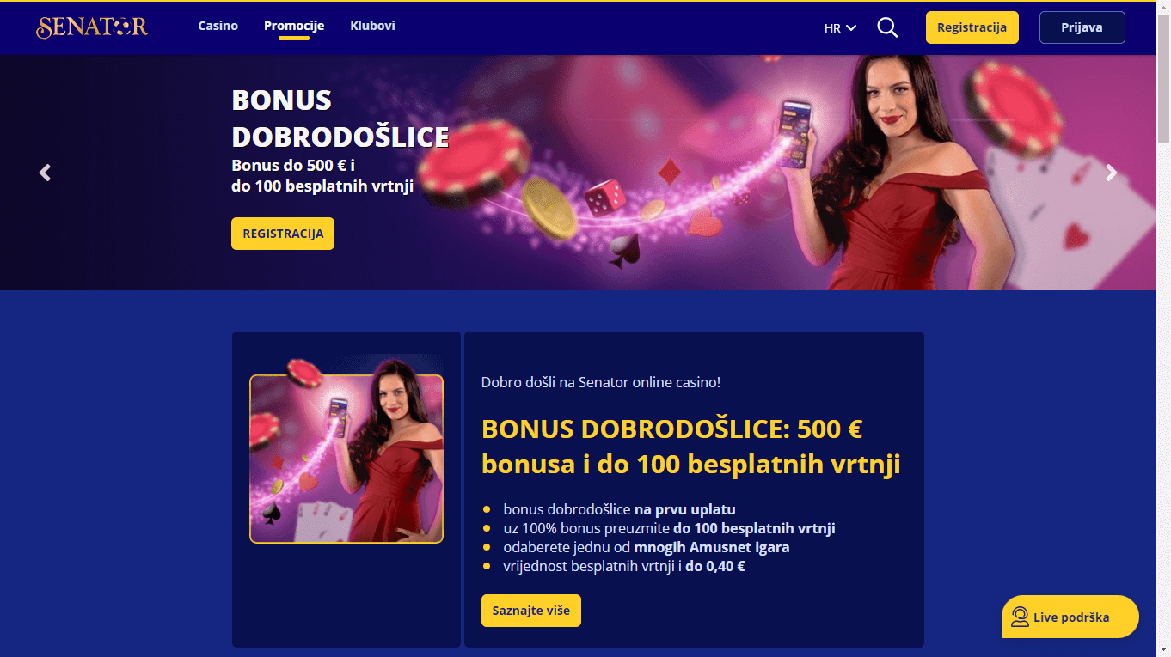Advance to next banner slide arrow
This screenshot has height=657, width=1171.
(x=1112, y=173)
